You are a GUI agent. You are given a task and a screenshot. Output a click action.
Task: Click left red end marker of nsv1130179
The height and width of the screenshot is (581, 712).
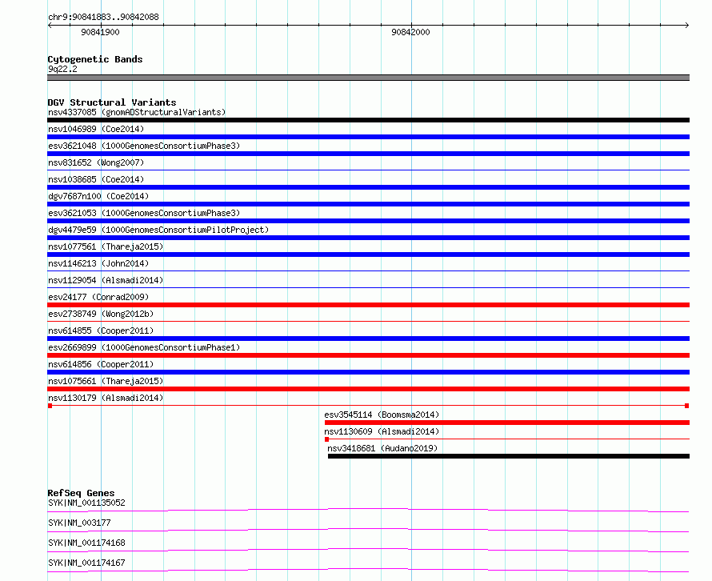50,406
